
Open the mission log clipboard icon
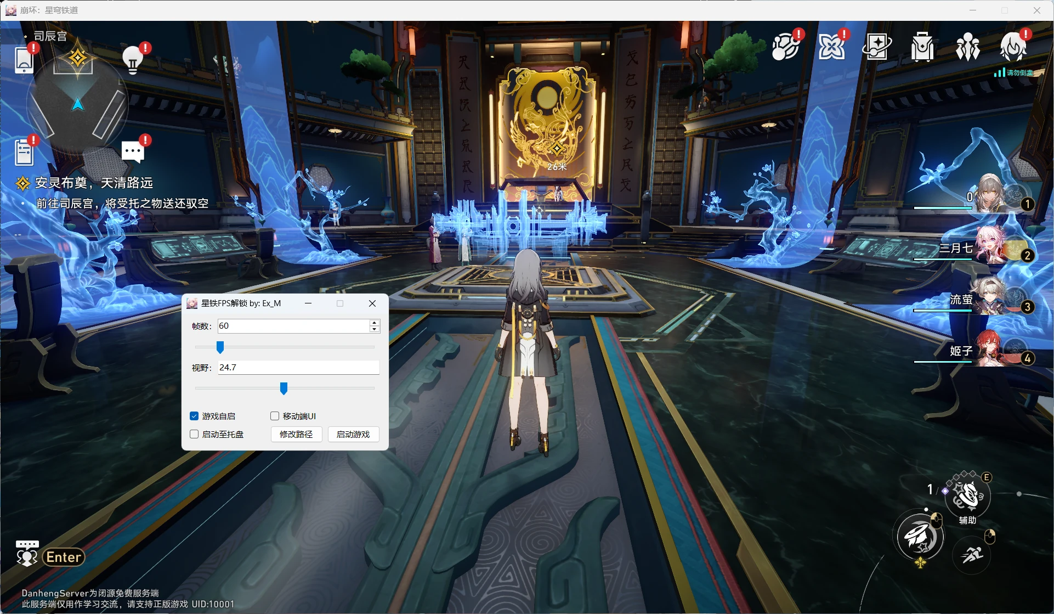pos(24,152)
